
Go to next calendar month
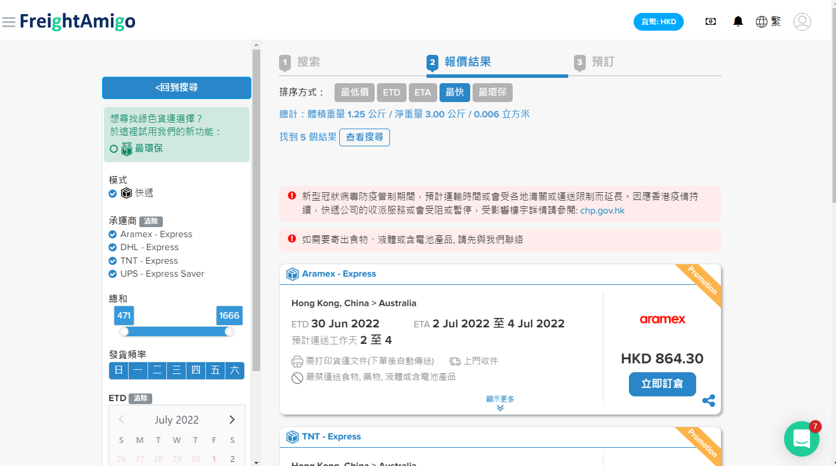click(x=232, y=419)
